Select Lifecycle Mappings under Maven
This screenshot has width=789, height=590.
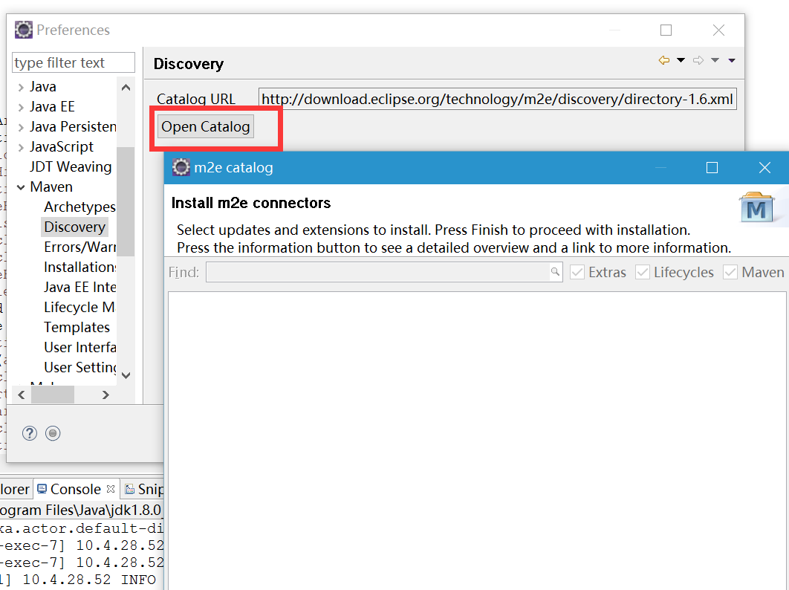tap(79, 307)
